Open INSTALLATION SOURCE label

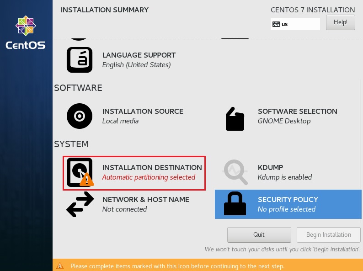[143, 112]
